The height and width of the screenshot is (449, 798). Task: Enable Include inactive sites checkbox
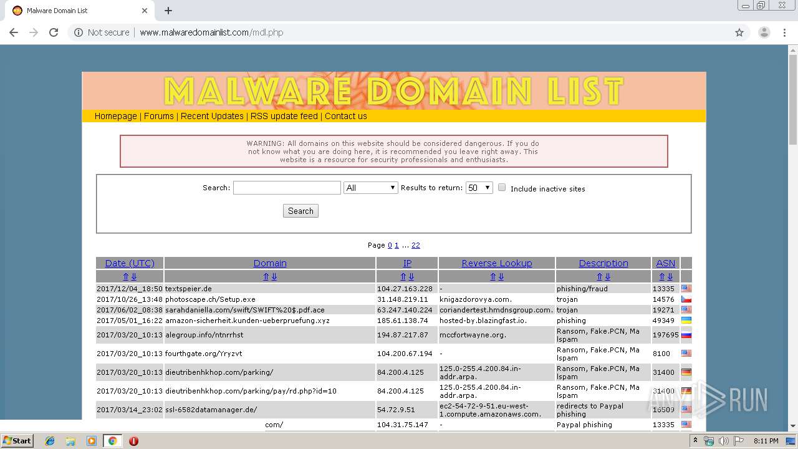click(502, 188)
